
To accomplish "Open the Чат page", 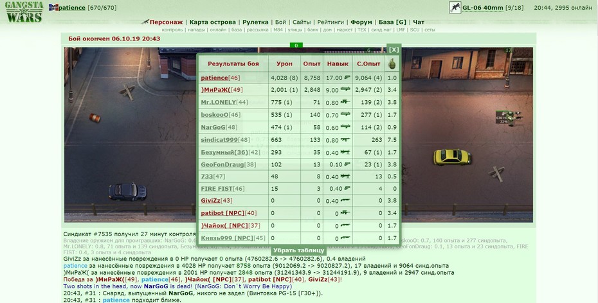I will click(x=419, y=22).
